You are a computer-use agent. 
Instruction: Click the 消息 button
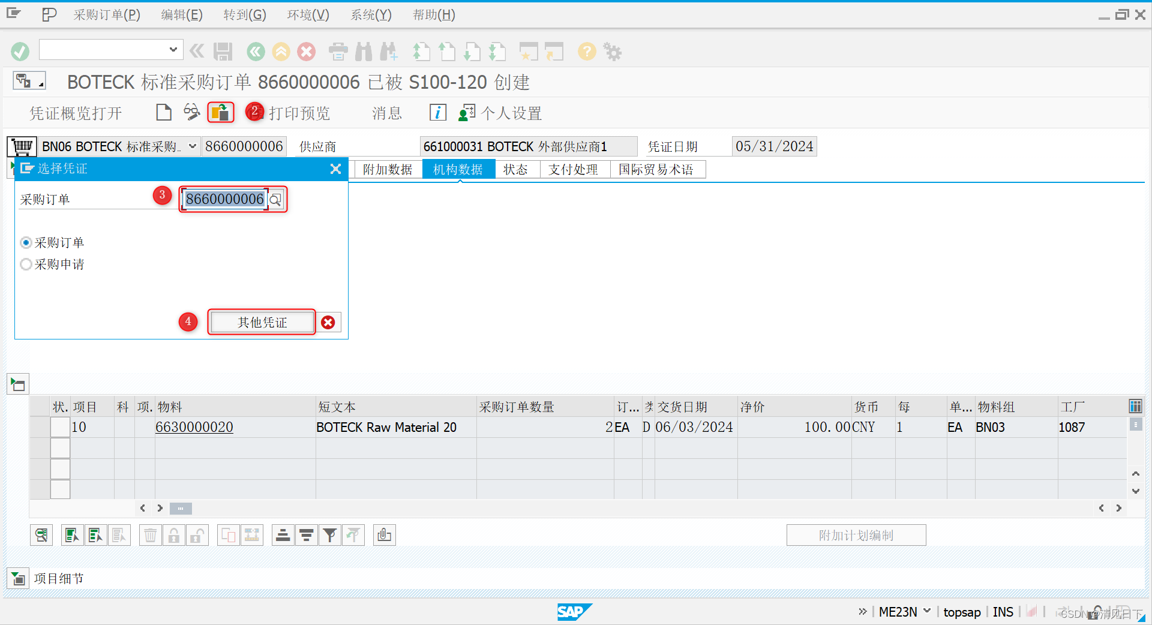tap(387, 113)
